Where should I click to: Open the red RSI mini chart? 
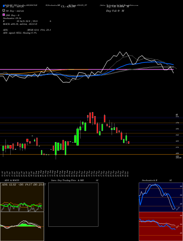161,226
